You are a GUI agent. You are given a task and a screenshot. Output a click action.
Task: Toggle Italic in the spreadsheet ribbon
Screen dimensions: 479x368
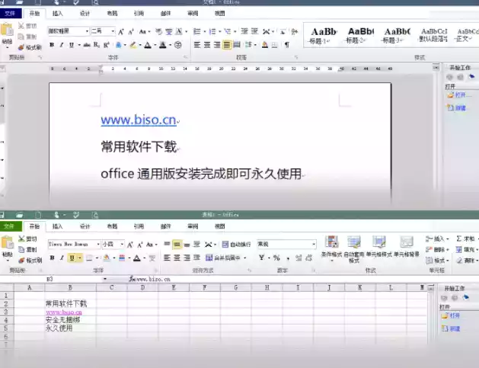tap(62, 258)
